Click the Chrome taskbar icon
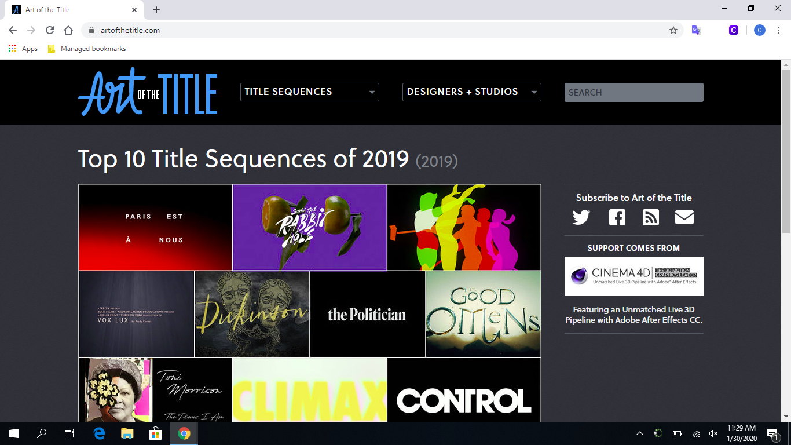Viewport: 791px width, 445px height. pos(184,433)
